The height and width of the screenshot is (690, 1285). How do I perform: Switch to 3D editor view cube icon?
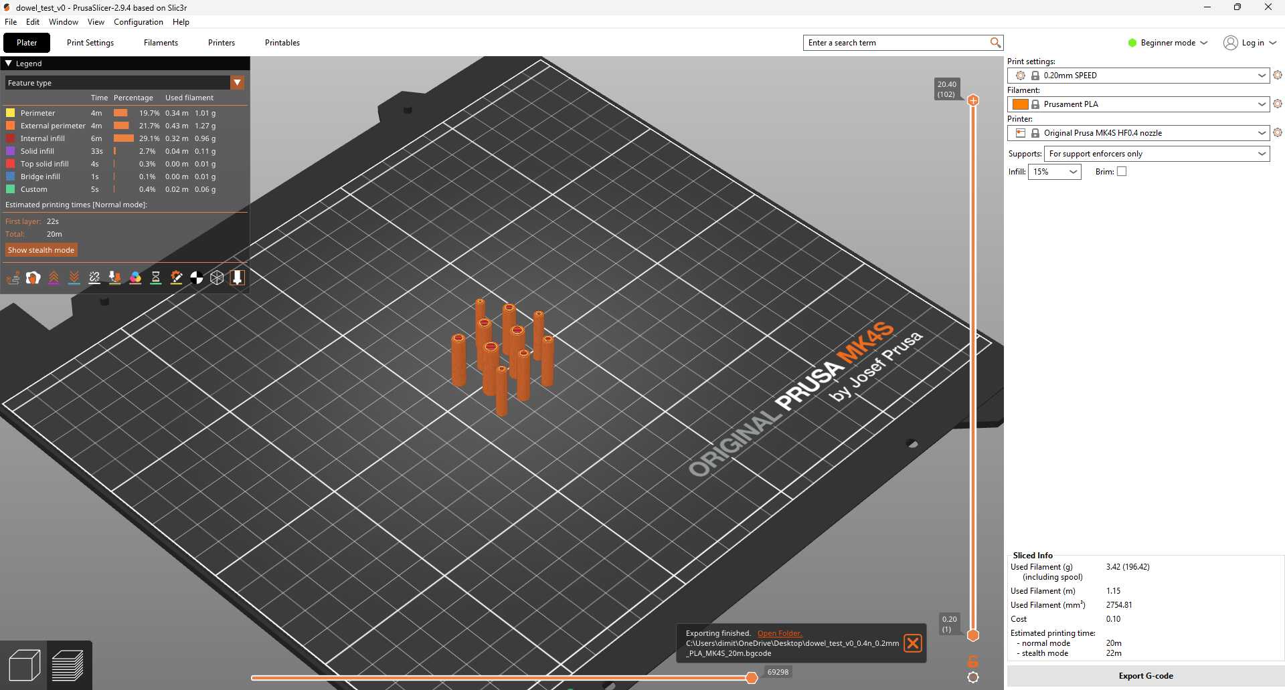coord(24,665)
